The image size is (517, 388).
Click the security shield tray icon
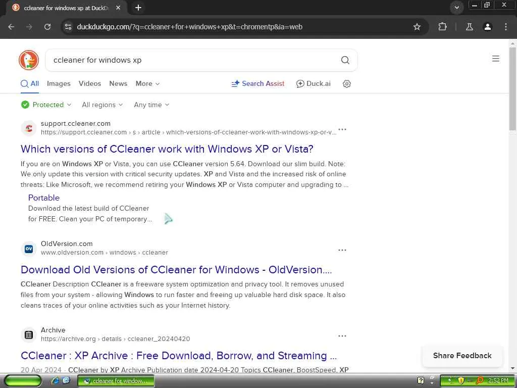[461, 381]
